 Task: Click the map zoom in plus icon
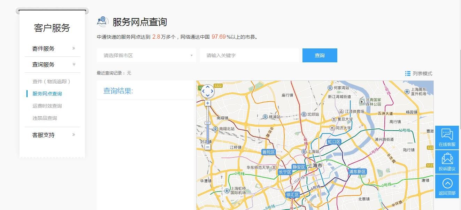coord(207,103)
